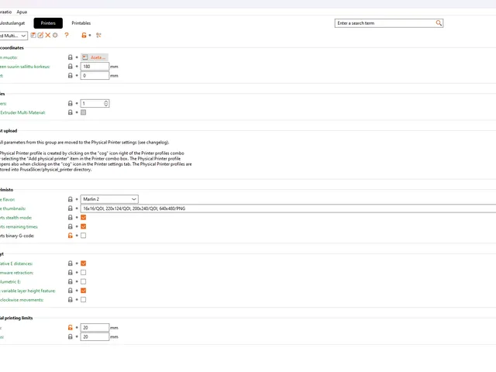Click lock icon for Extruder Multi Material
The image size is (496, 372).
(x=71, y=112)
